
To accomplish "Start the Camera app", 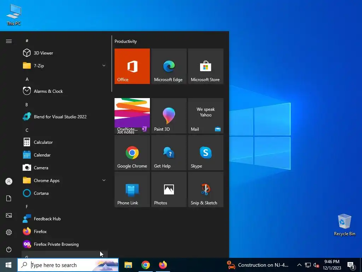I will click(x=65, y=168).
